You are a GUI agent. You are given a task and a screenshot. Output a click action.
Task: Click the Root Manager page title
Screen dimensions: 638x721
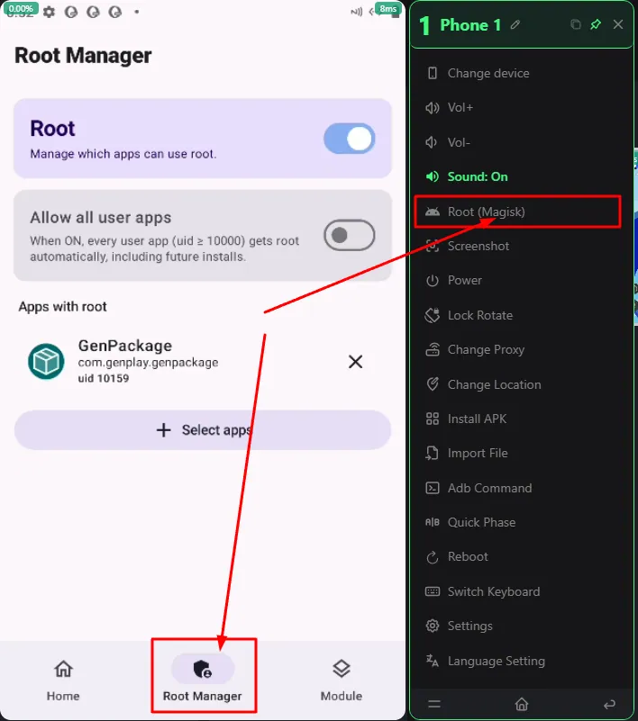(83, 56)
